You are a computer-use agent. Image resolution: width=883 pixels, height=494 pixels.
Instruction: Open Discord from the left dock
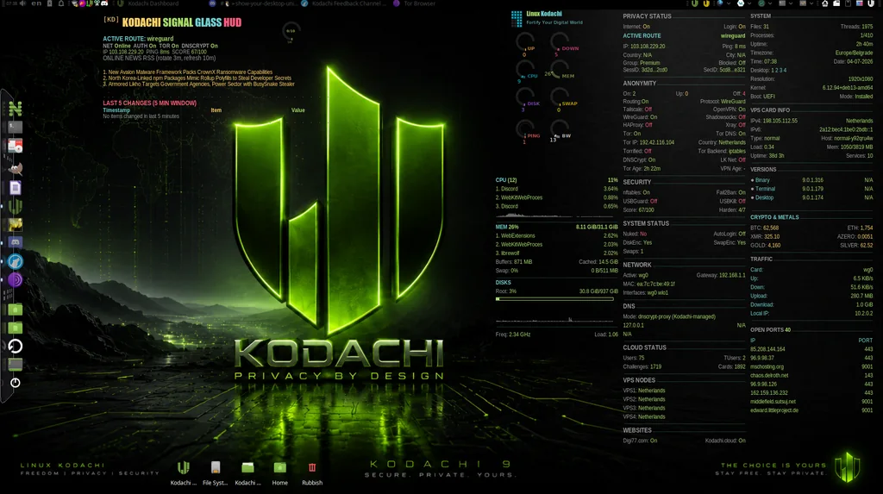pos(16,242)
